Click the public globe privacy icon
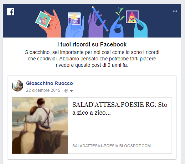The image size is (186, 164). (x=66, y=91)
